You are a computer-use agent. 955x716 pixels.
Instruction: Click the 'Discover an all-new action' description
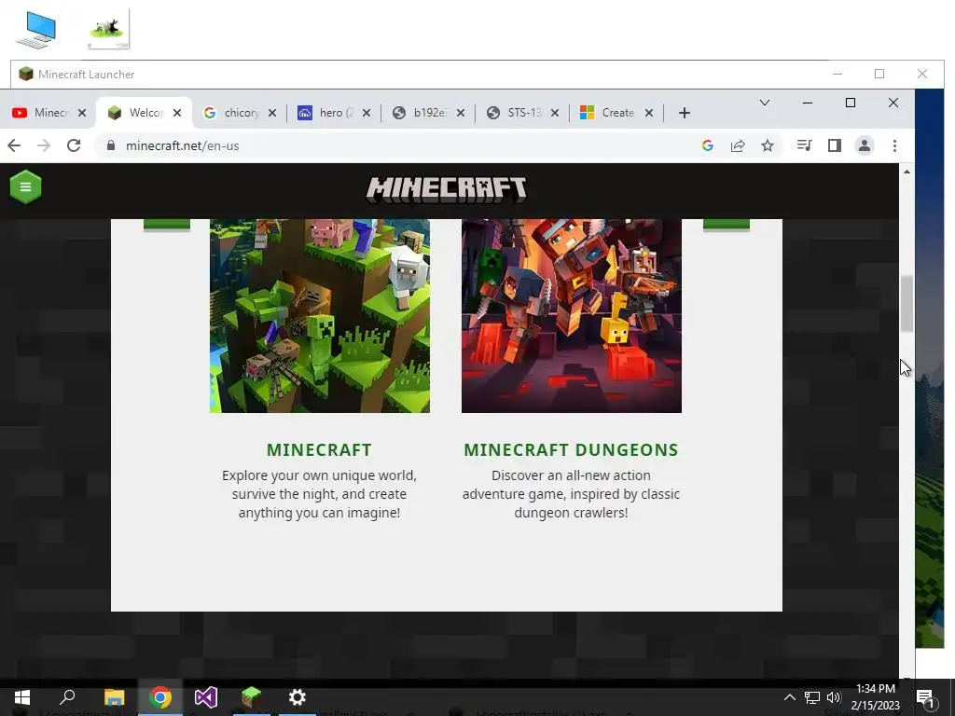572,494
